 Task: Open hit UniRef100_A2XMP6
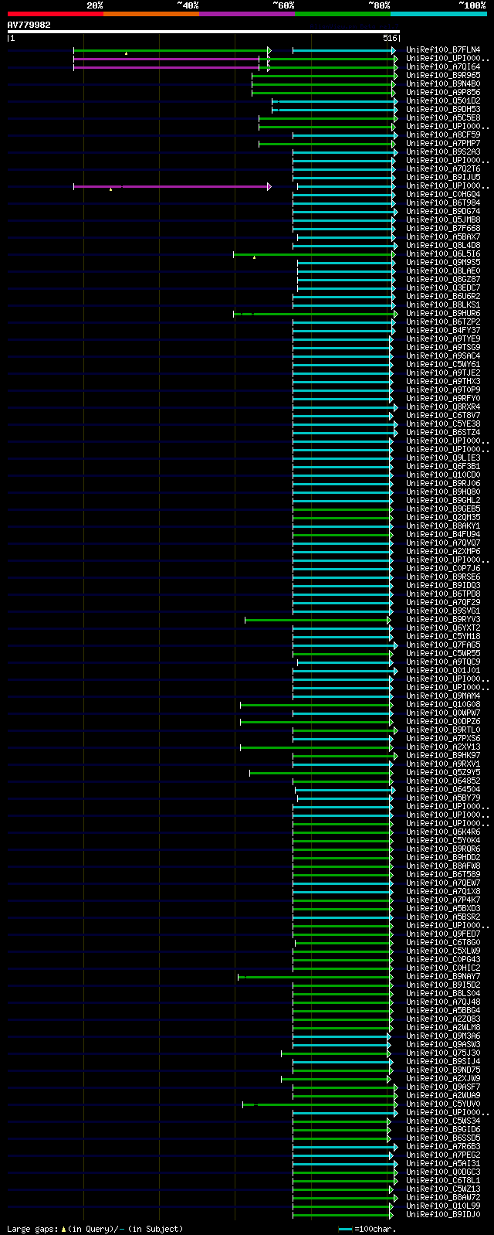[x=443, y=552]
